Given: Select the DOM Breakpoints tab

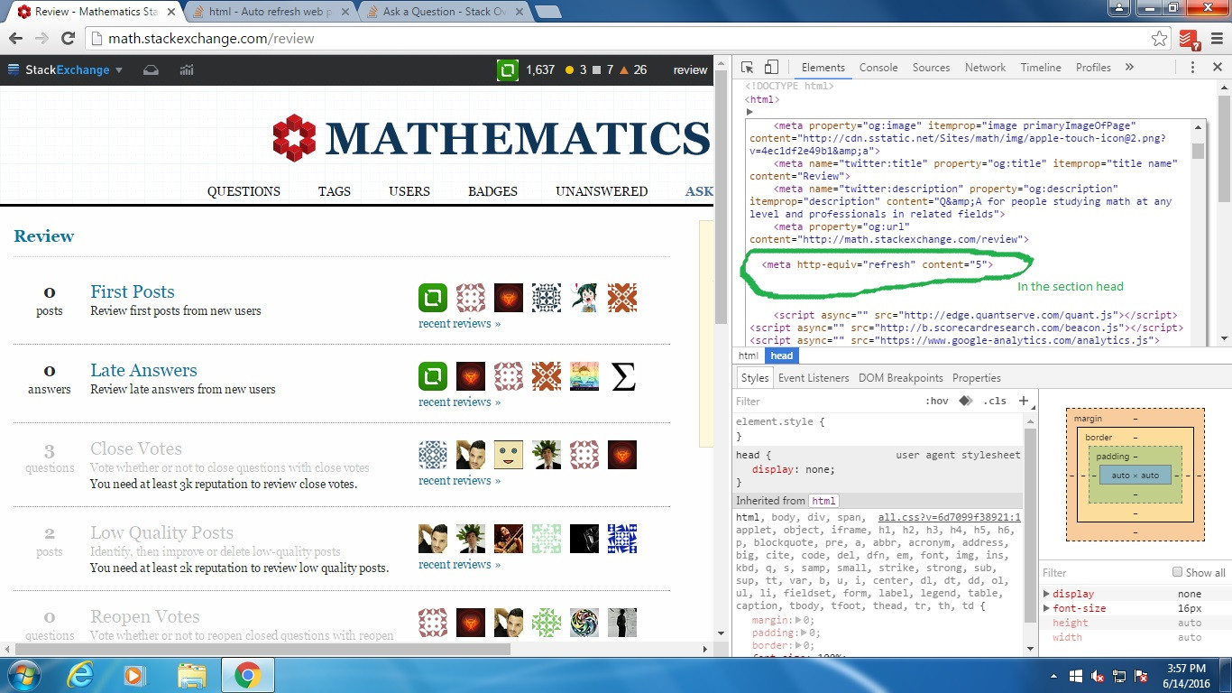Looking at the screenshot, I should [x=900, y=378].
